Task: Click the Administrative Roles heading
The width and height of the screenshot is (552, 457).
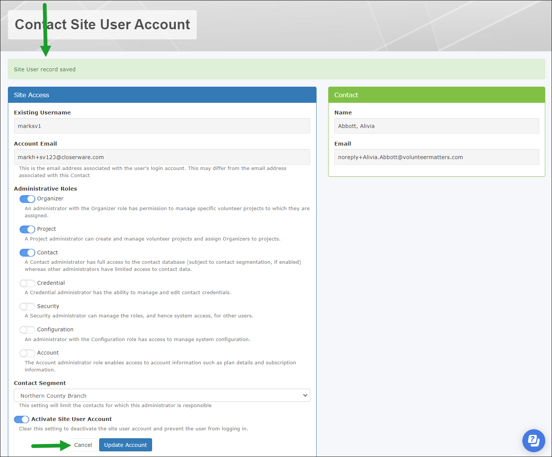Action: tap(45, 189)
